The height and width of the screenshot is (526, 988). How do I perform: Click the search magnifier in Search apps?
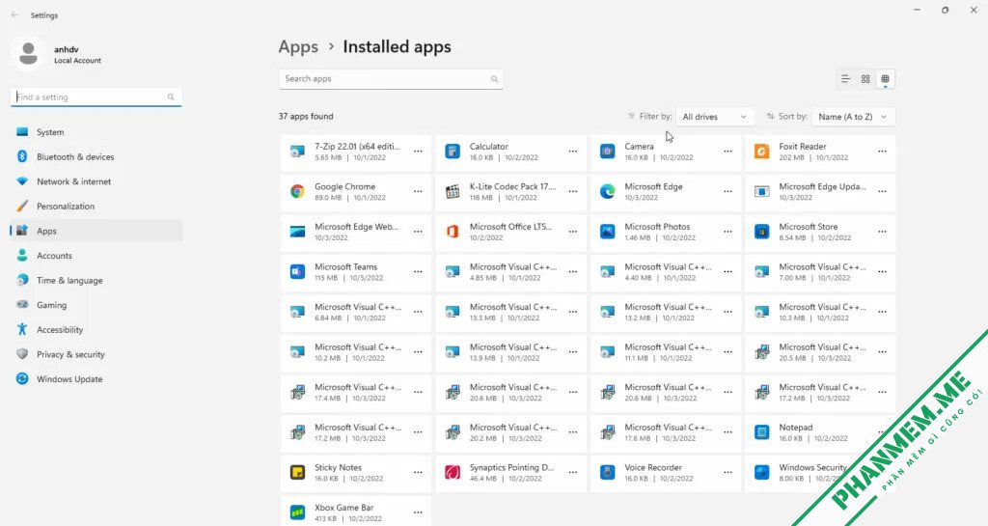click(494, 79)
